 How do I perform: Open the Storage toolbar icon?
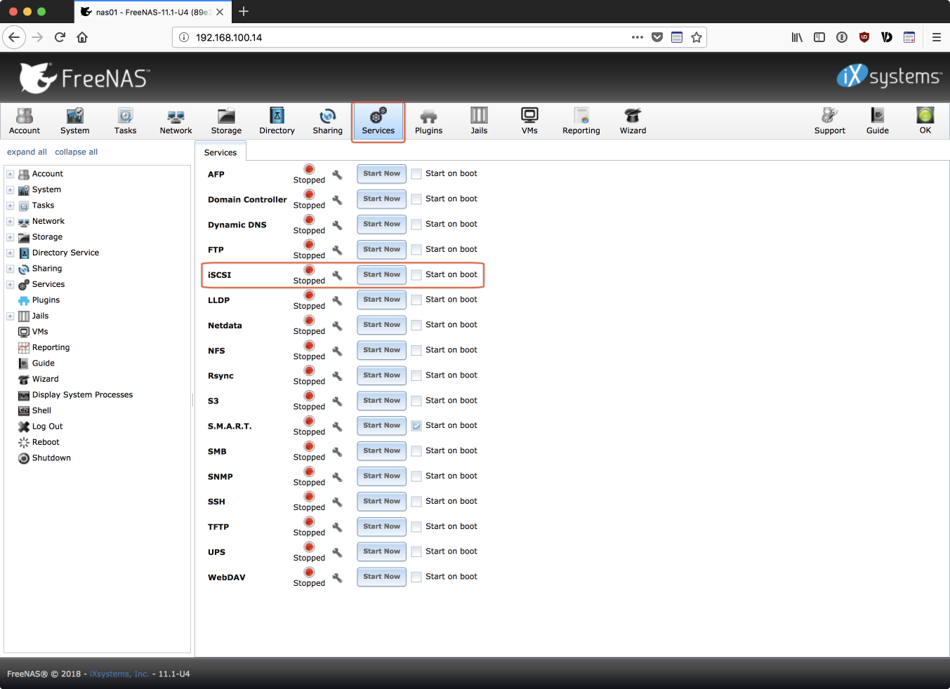tap(226, 121)
